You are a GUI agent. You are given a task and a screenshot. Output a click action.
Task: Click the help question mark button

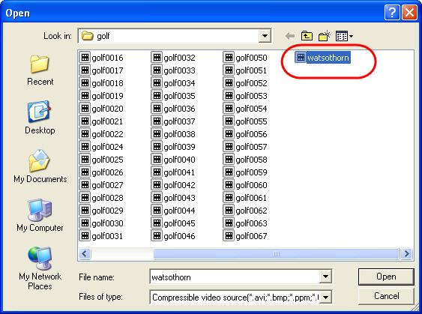click(x=392, y=13)
